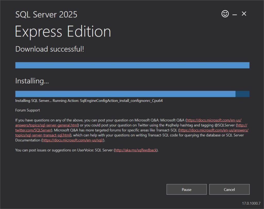Click the version number 17.0.1000.7

pos(251,203)
